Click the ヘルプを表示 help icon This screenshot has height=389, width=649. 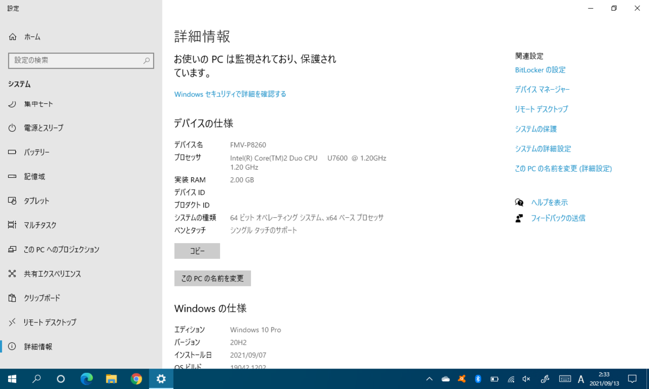(519, 203)
